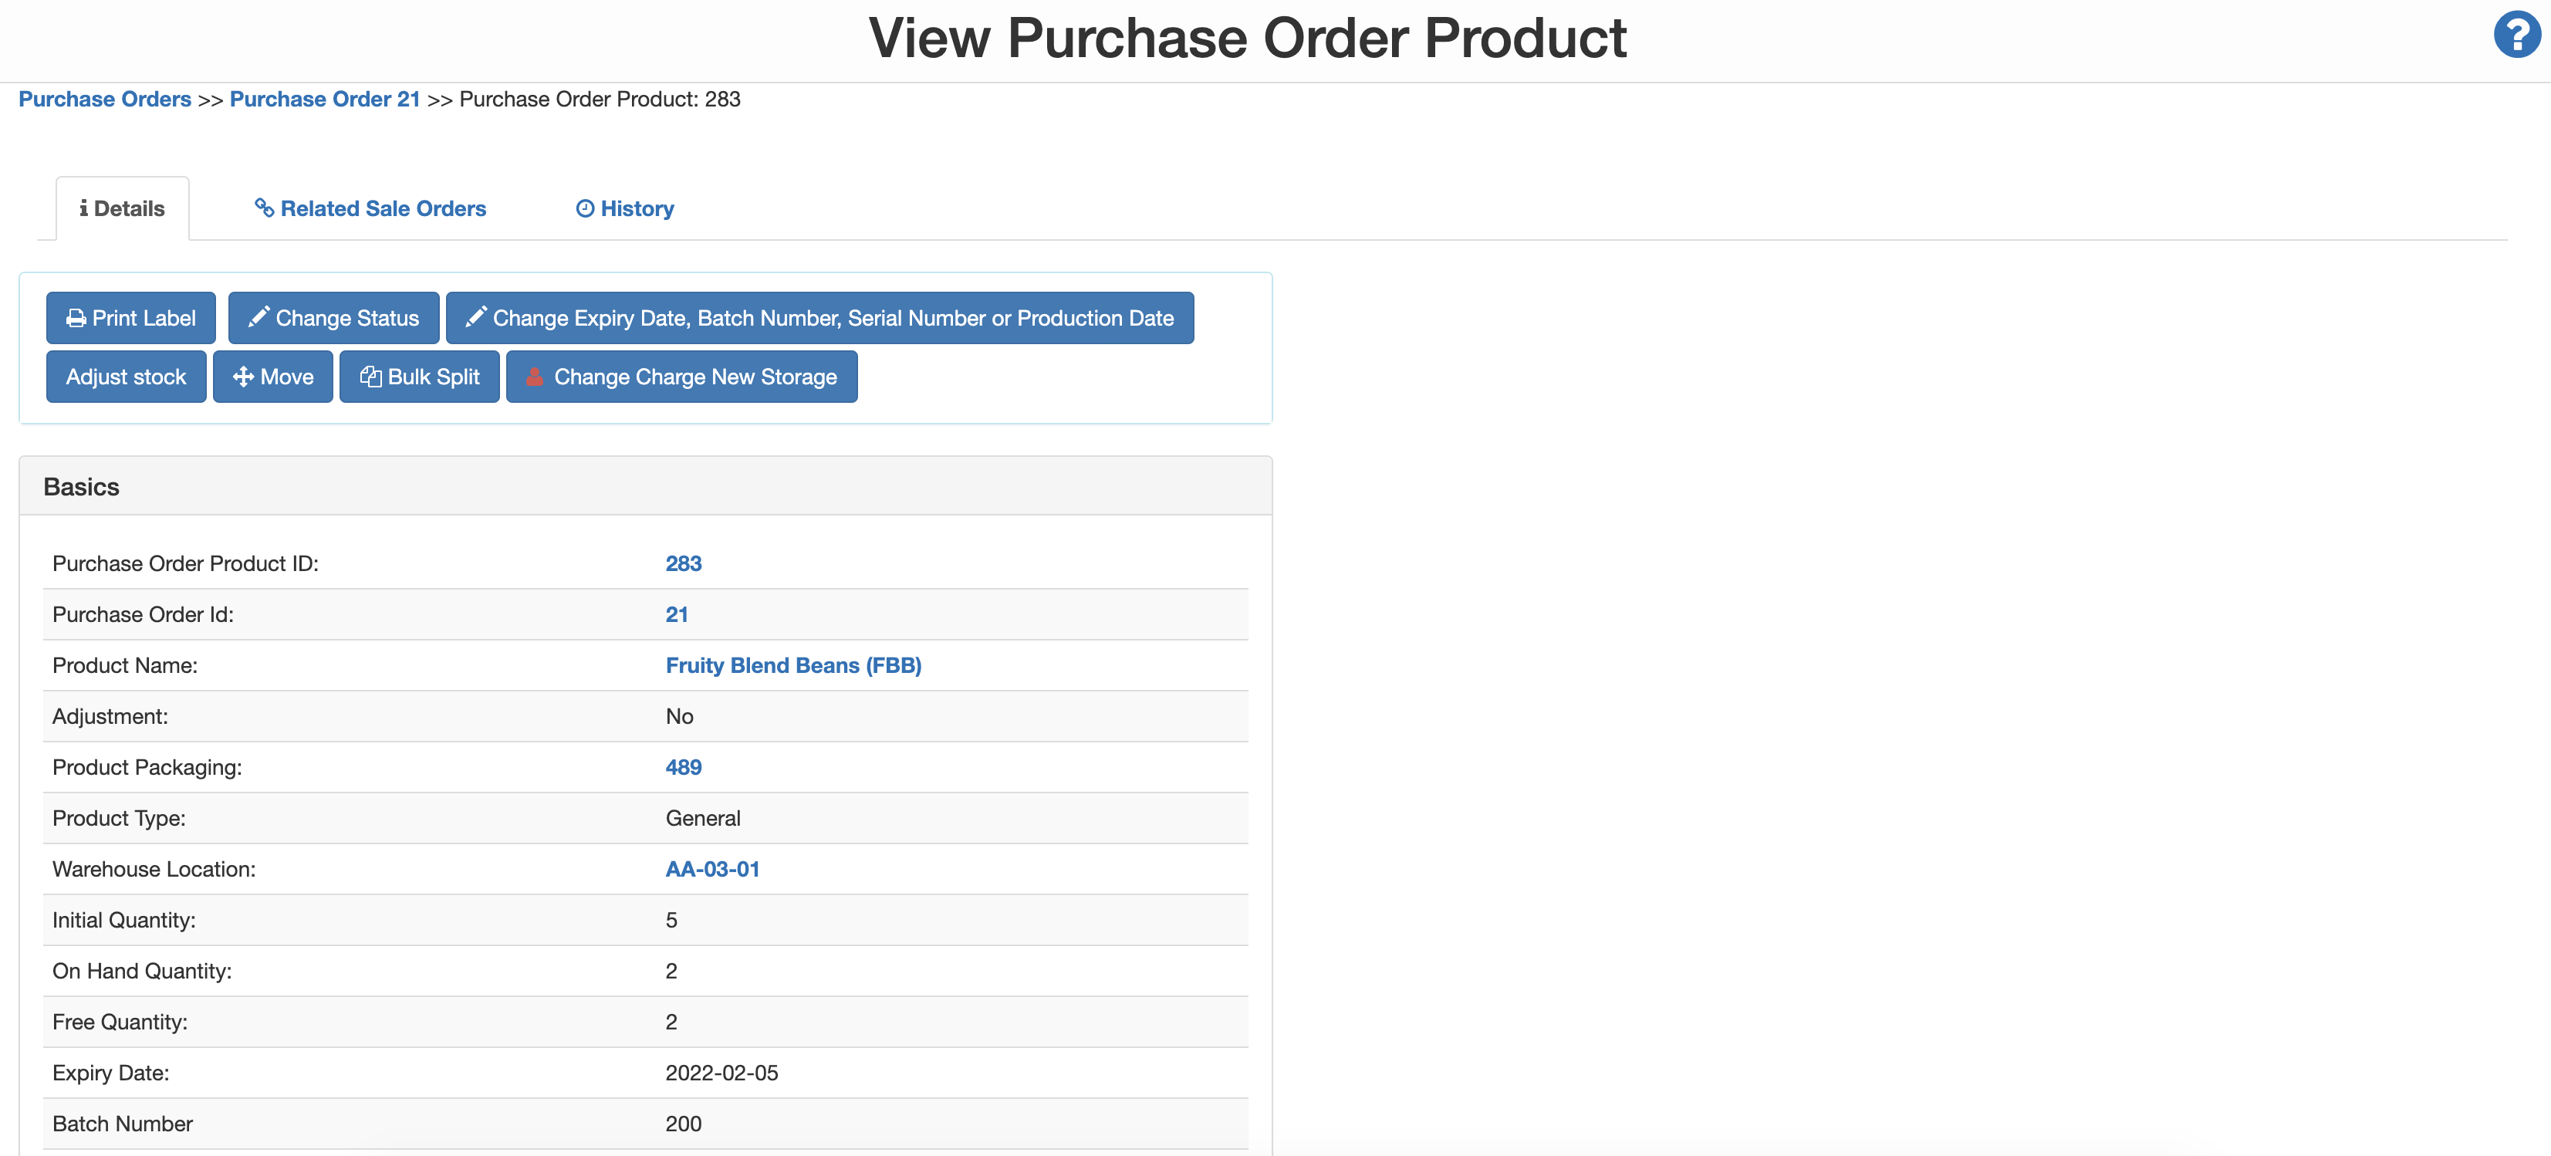Click the red user icon on Change Charge
Image resolution: width=2551 pixels, height=1156 pixels.
535,377
